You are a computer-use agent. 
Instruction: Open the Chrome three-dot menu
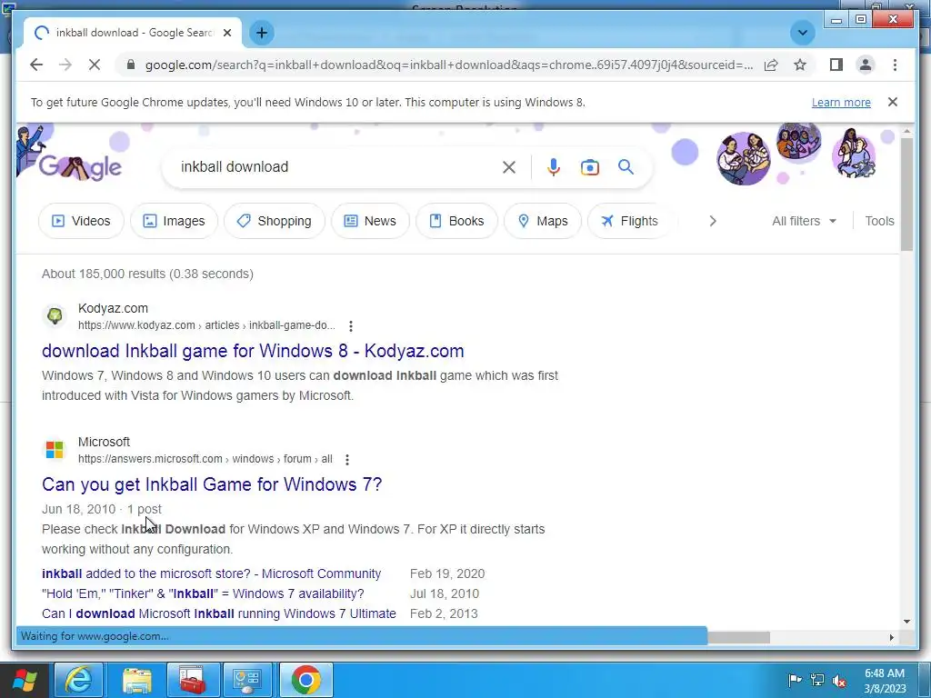click(895, 65)
